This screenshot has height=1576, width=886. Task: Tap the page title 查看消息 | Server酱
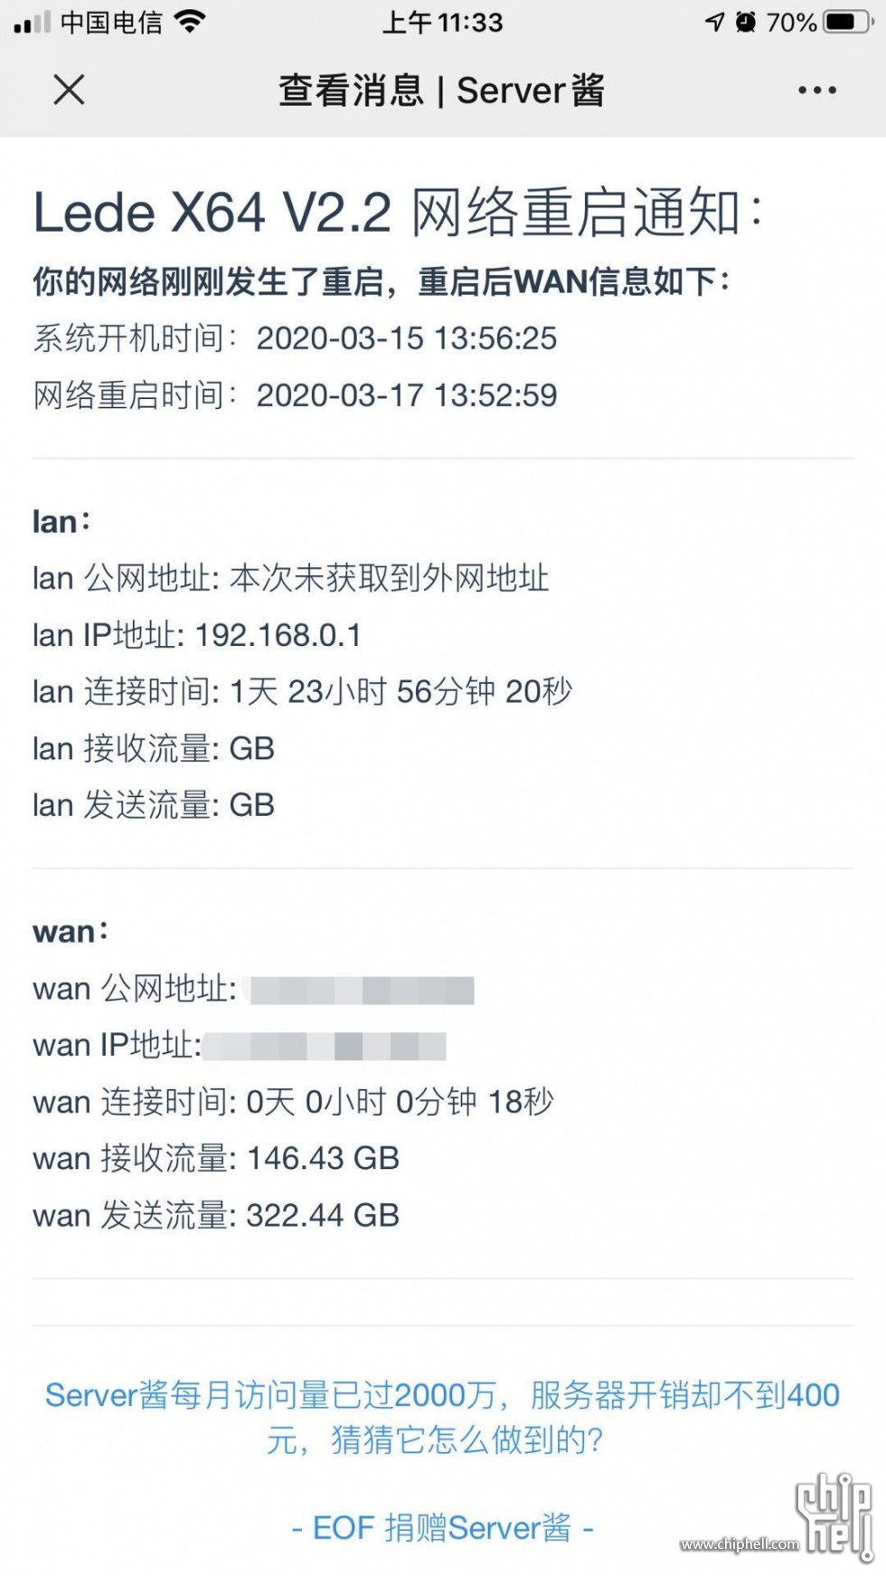coord(442,90)
